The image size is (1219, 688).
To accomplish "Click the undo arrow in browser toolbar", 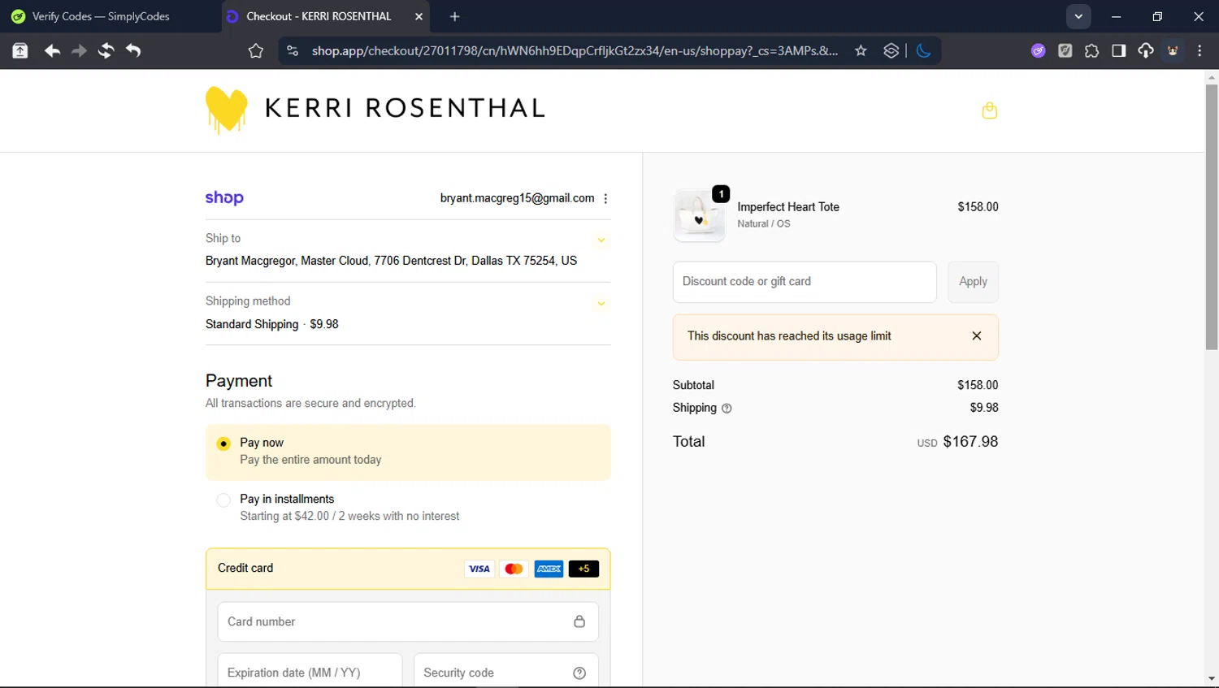I will [133, 51].
